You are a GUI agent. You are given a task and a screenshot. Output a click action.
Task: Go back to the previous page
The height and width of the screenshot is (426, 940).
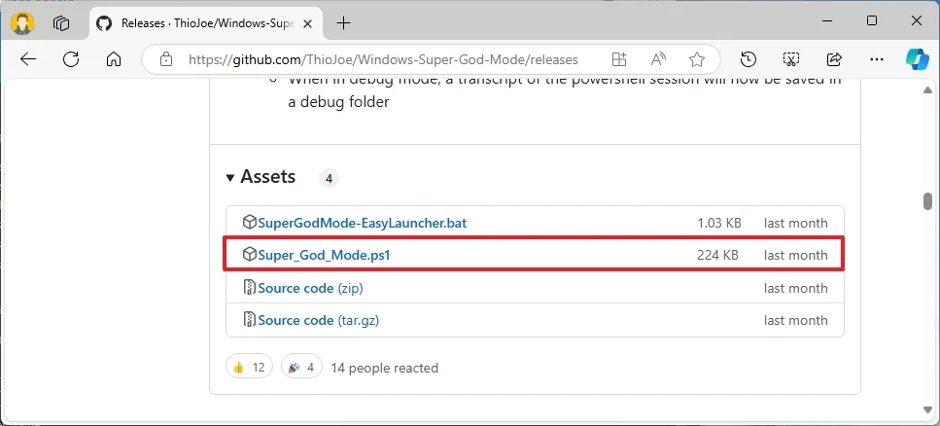pyautogui.click(x=28, y=58)
